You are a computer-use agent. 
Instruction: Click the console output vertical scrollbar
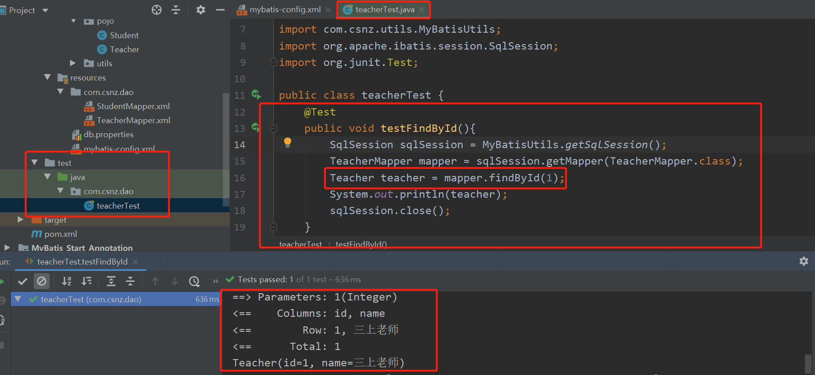tap(808, 364)
